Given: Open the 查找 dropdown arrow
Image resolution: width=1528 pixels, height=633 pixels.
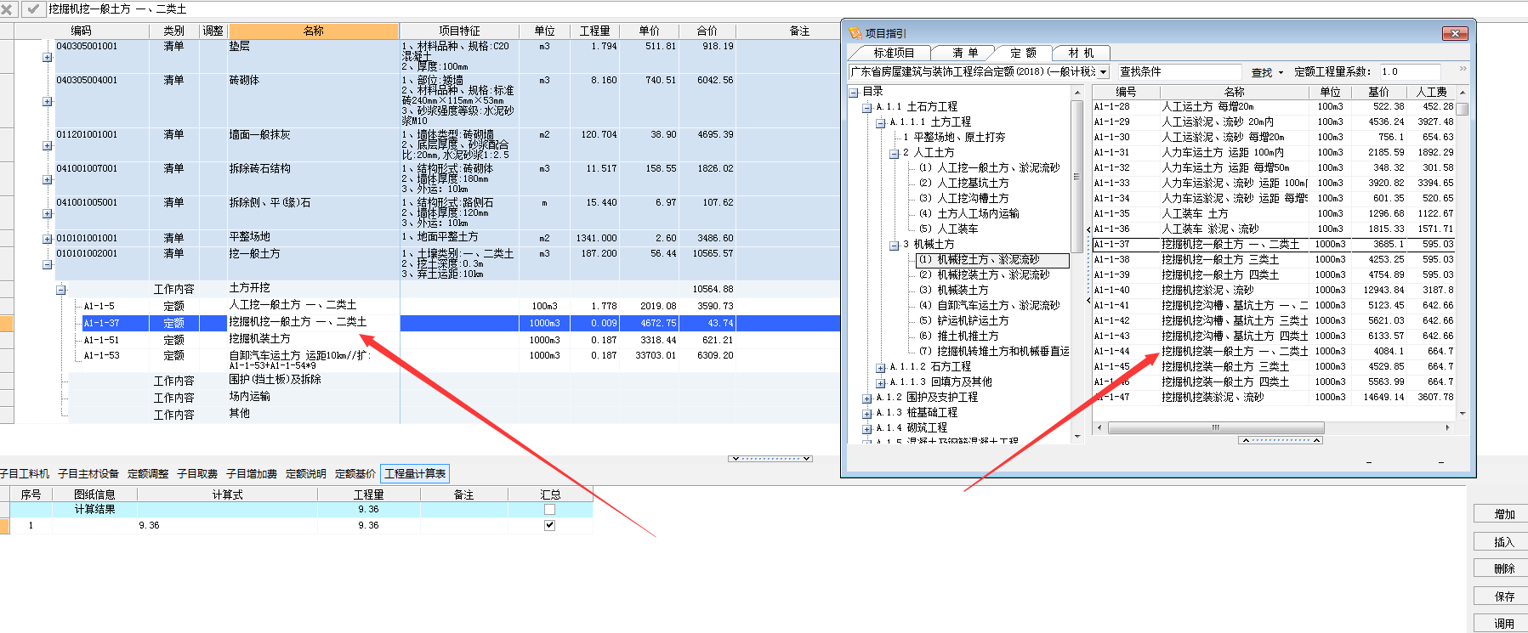Looking at the screenshot, I should (1281, 72).
